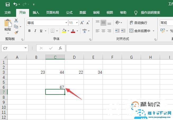Click the Save icon in the title bar

8,4
